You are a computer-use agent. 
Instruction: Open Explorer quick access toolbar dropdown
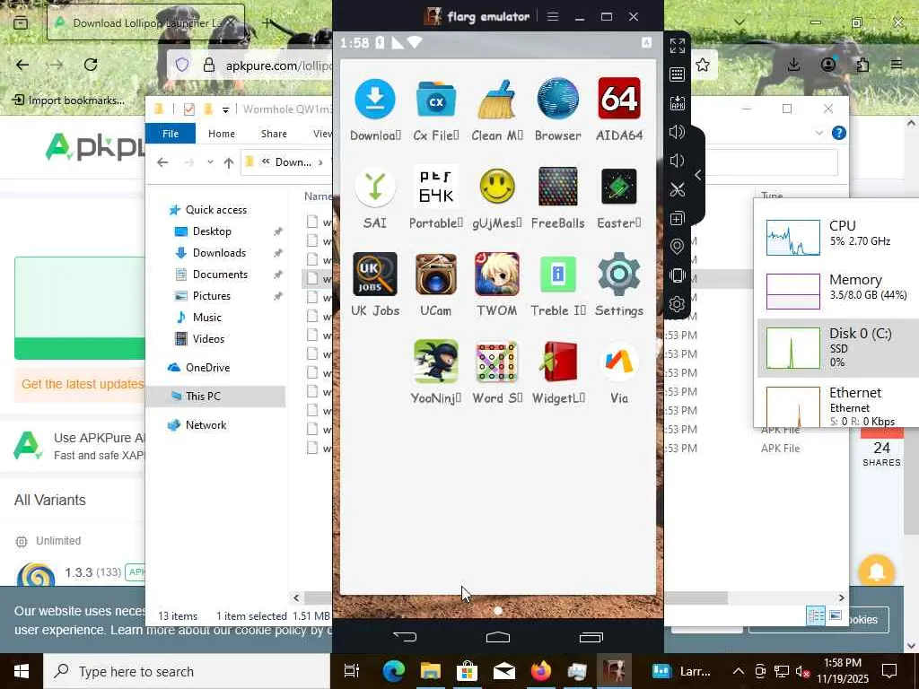(225, 109)
